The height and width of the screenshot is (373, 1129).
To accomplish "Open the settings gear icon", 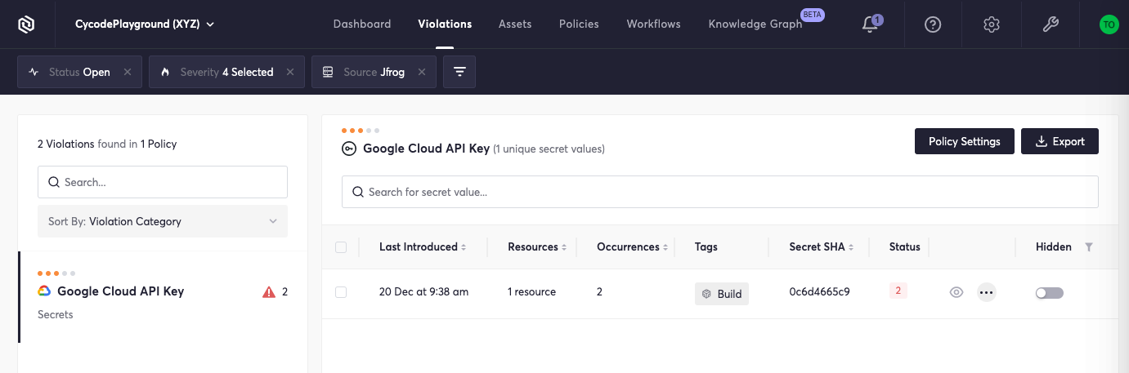I will coord(992,24).
